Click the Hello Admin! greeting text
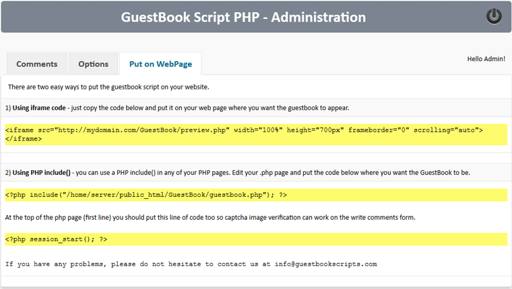Viewport: 512px width, 289px height. [486, 59]
